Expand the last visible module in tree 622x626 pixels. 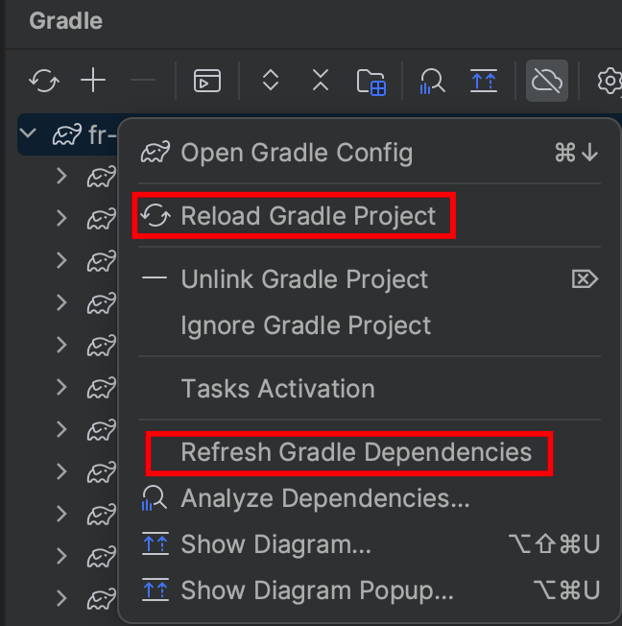click(x=61, y=598)
